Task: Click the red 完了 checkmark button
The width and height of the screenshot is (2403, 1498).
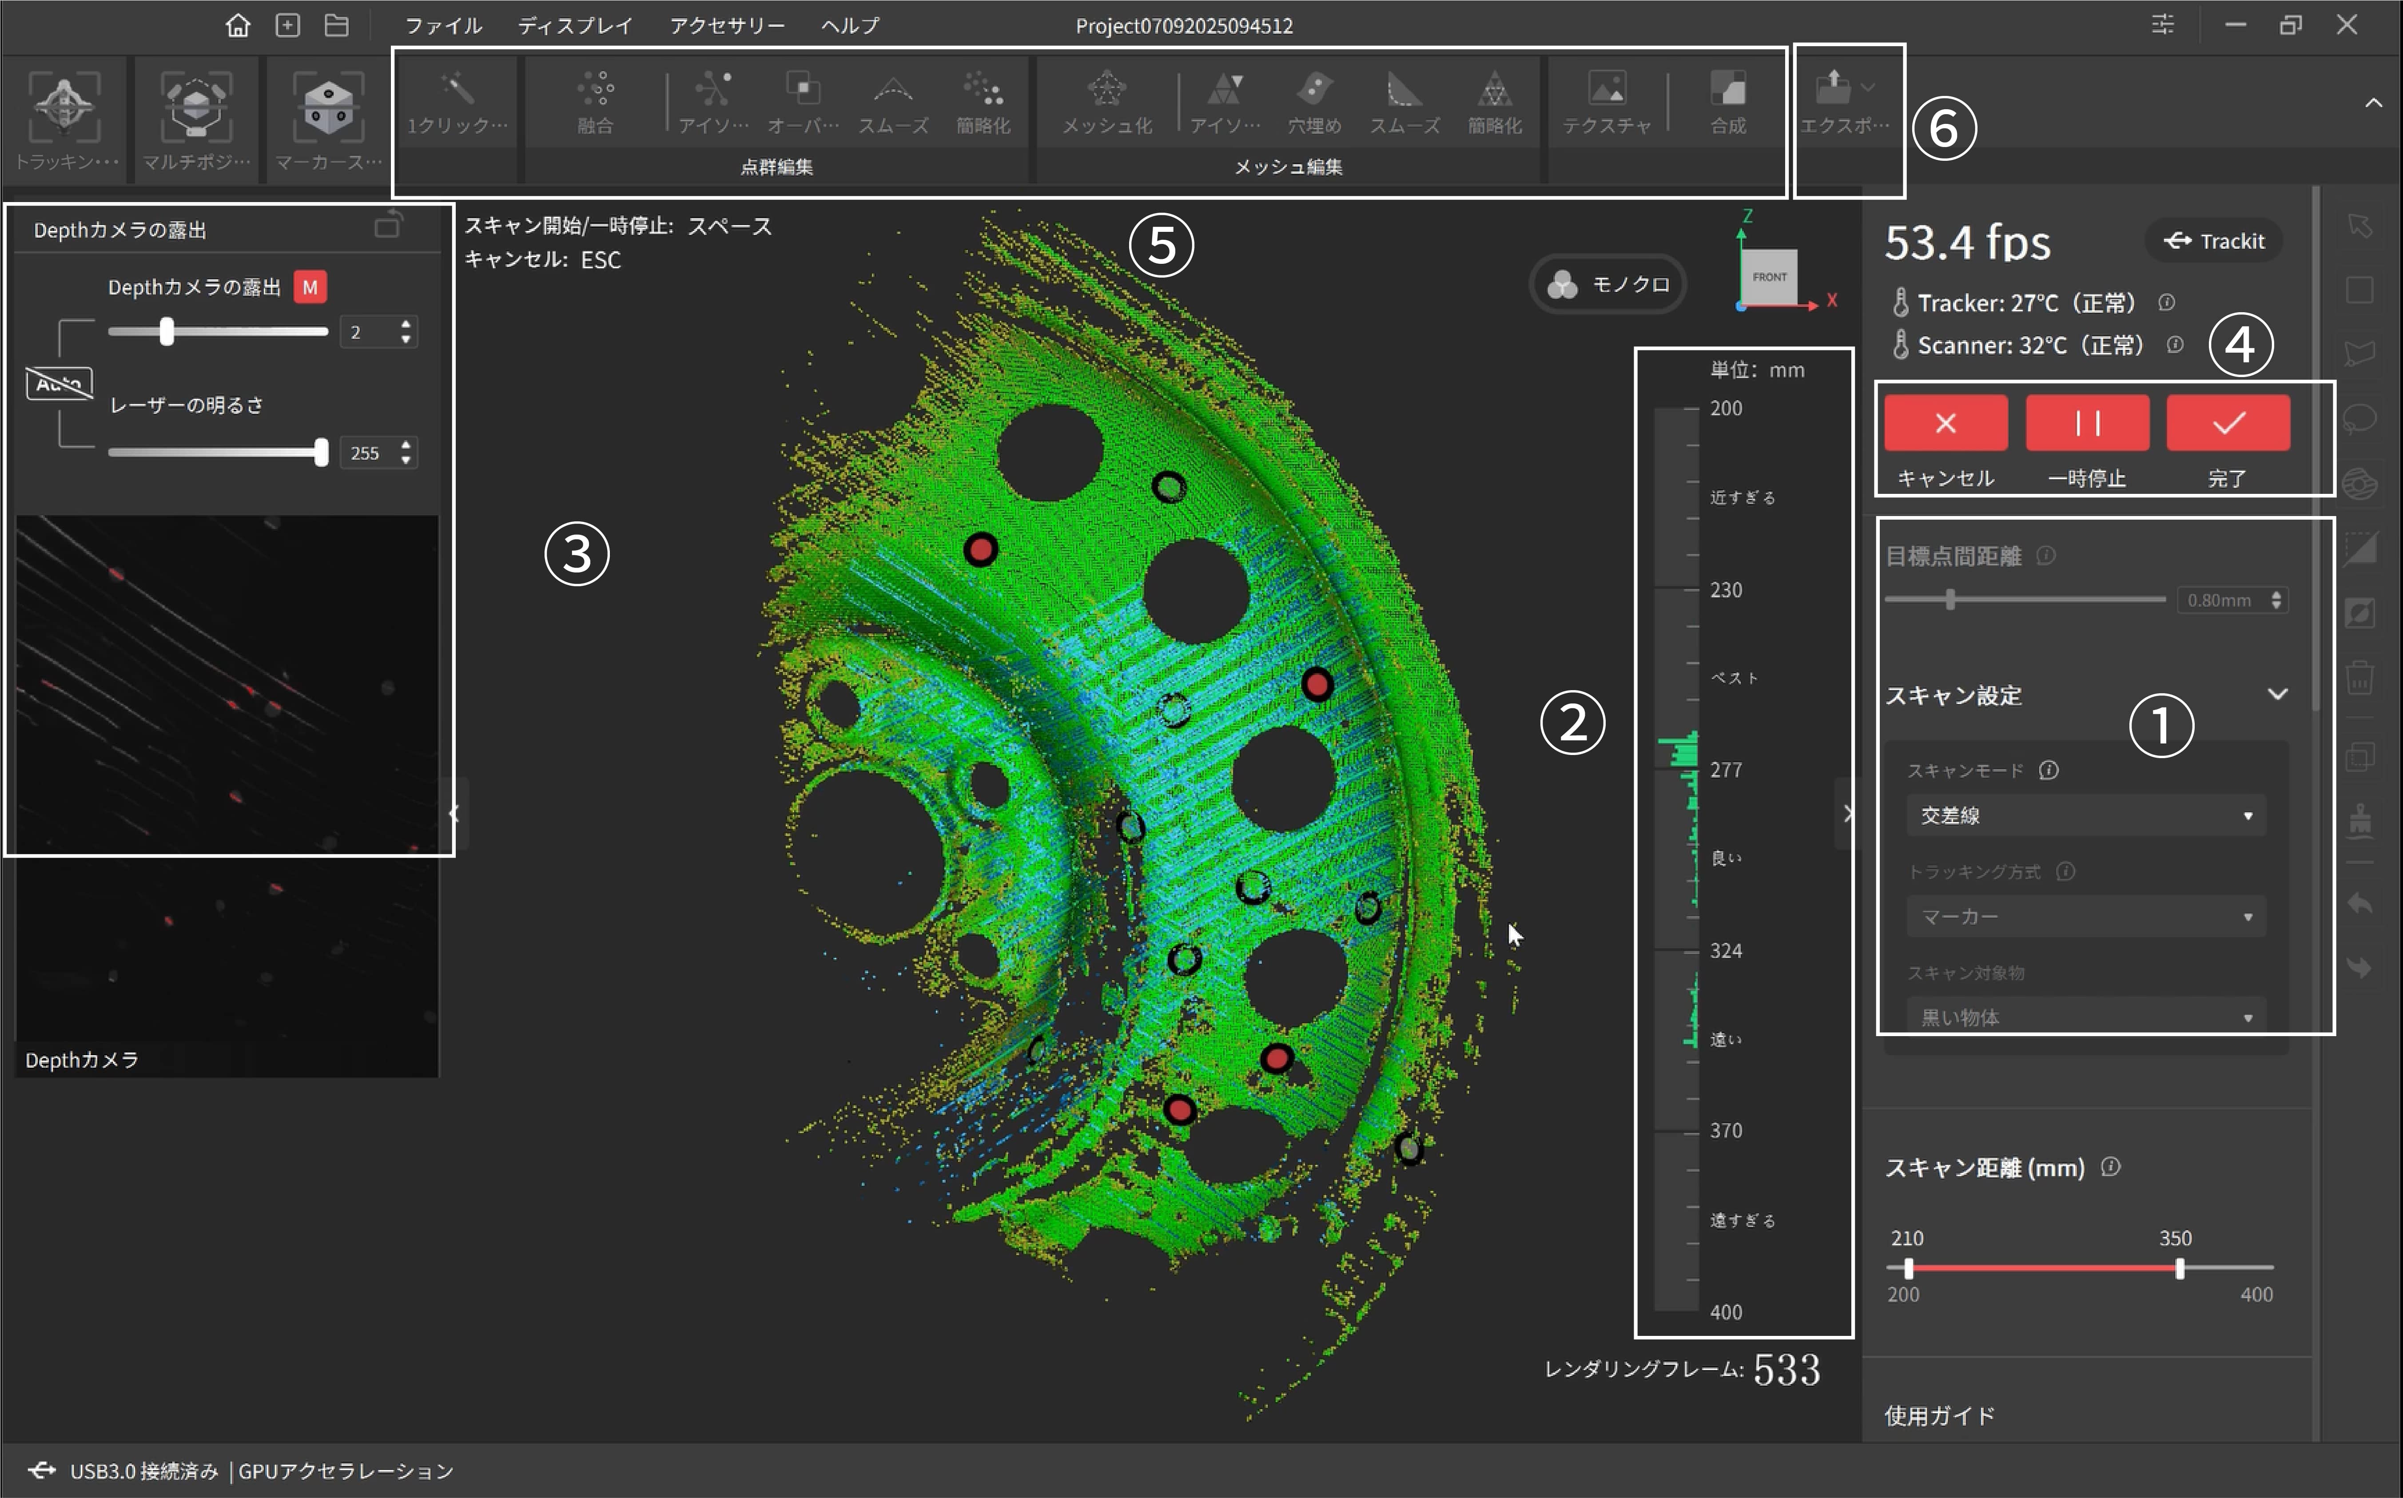Action: (x=2228, y=423)
